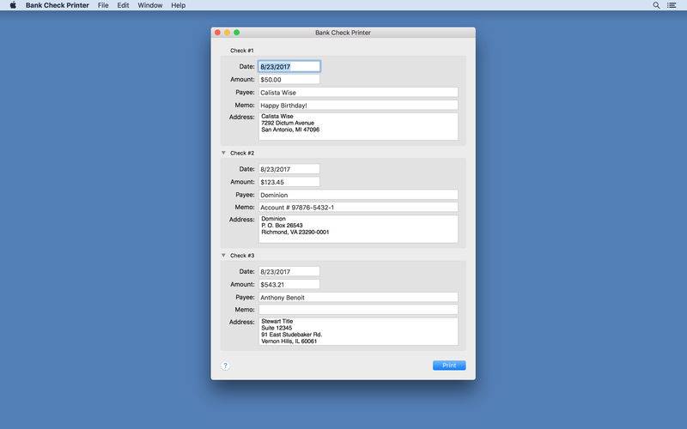687x429 pixels.
Task: Click the help question mark button
Action: point(225,366)
